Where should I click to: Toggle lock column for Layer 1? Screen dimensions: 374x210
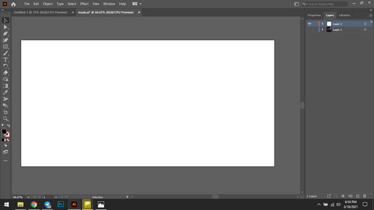315,30
